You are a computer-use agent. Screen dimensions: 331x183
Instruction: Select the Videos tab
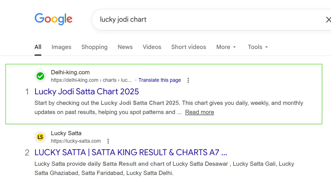152,47
